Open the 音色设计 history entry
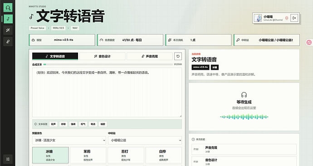 244,161
